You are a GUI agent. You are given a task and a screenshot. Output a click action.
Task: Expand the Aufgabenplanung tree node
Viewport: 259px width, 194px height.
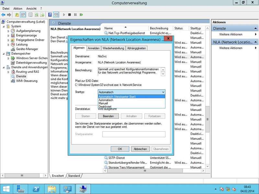tap(9, 31)
